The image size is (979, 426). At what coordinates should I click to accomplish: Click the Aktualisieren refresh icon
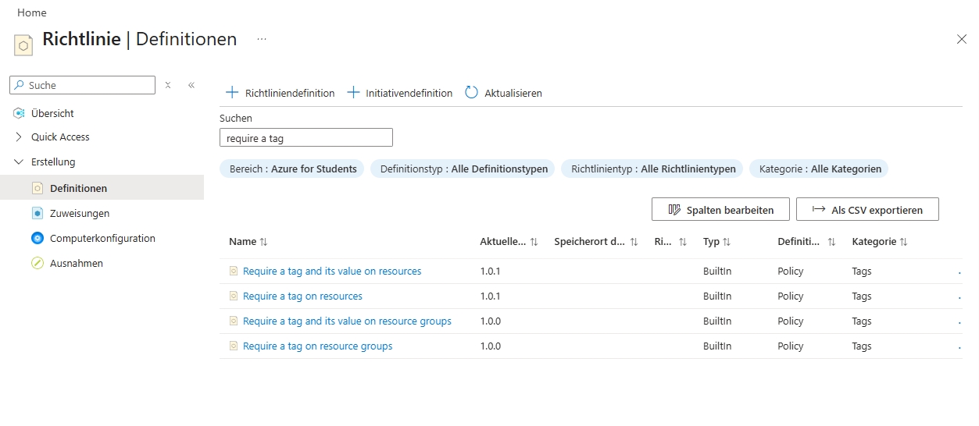471,92
